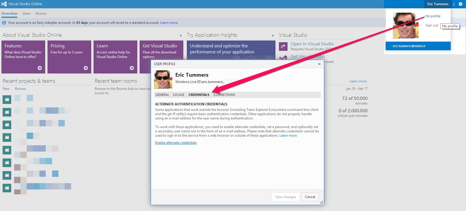Click the settings gear icon
Image resolution: width=466 pixels, height=211 pixels.
point(460,4)
